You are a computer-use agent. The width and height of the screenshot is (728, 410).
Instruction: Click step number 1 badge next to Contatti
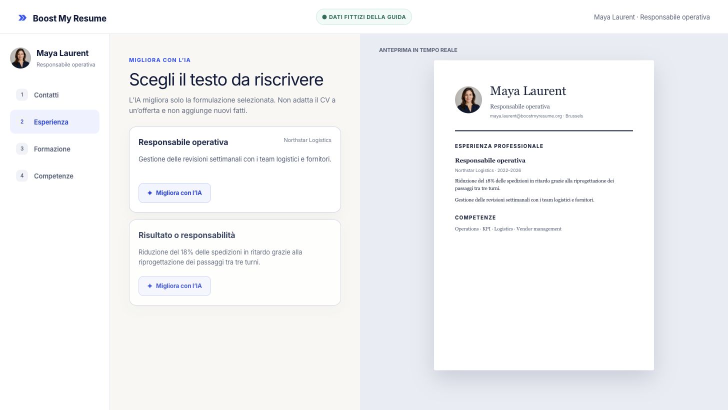click(22, 94)
